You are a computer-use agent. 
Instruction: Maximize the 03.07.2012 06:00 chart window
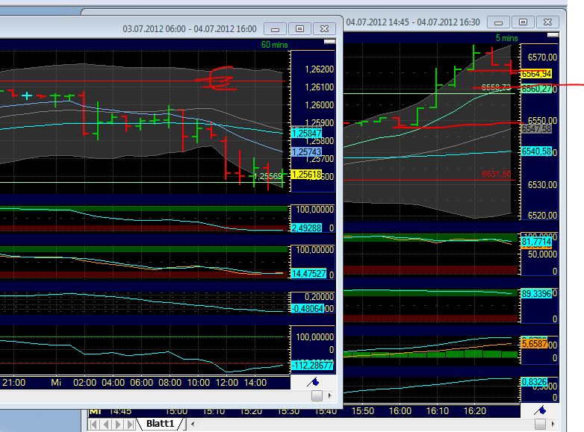(299, 29)
